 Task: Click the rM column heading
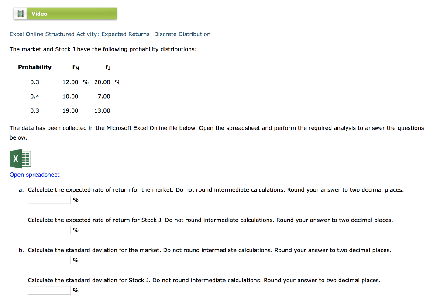[x=75, y=67]
